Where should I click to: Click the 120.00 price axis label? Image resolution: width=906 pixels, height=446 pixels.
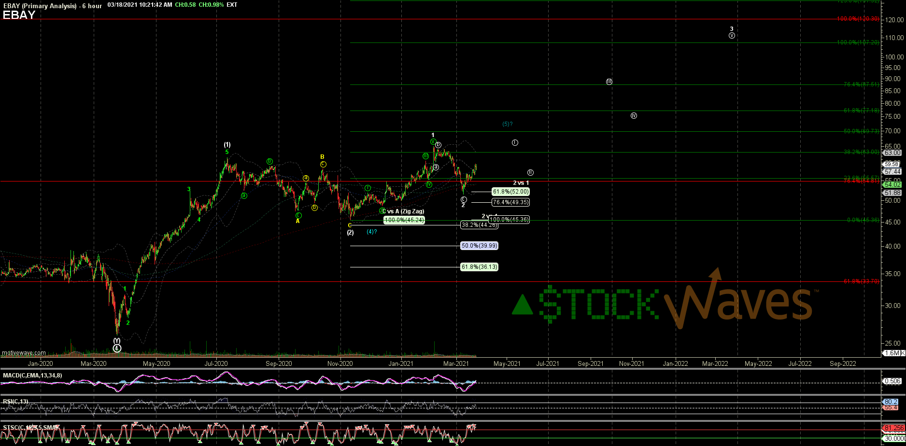pos(894,20)
